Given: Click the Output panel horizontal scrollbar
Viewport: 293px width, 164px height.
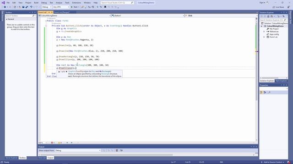Looking at the screenshot, I should (x=107, y=155).
